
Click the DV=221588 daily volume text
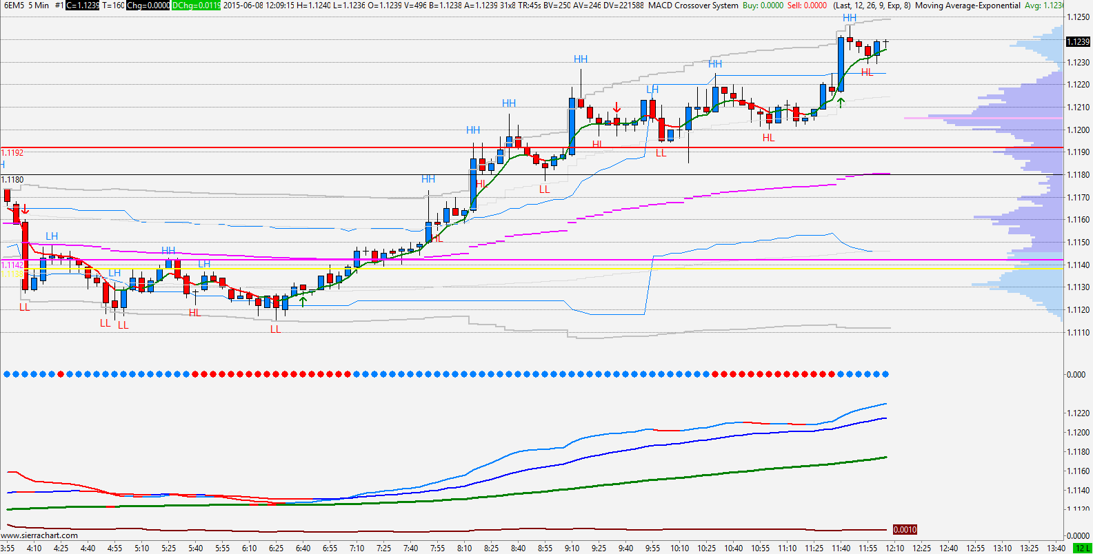click(623, 6)
